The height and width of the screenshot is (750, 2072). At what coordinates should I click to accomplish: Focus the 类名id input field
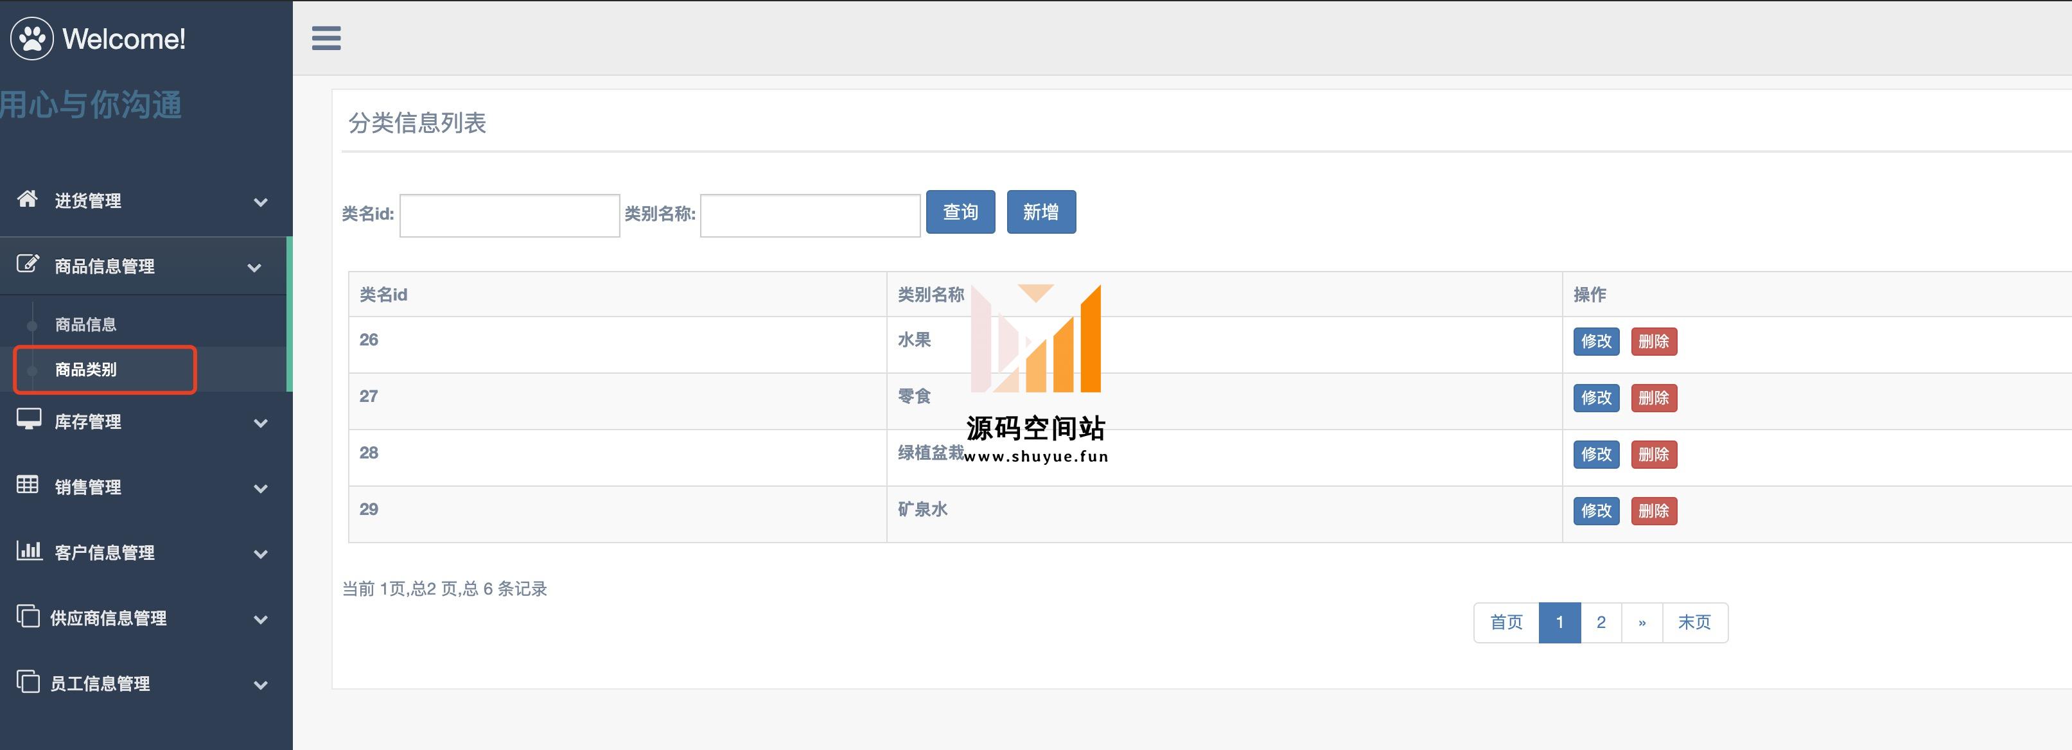tap(509, 216)
